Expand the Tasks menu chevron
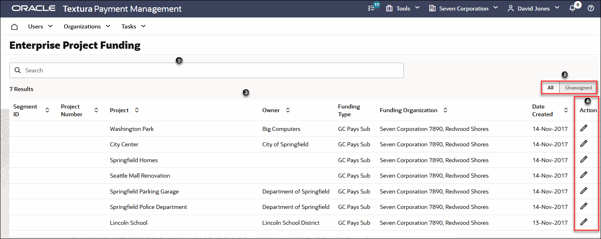Screen dimensions: 601x239 point(143,26)
